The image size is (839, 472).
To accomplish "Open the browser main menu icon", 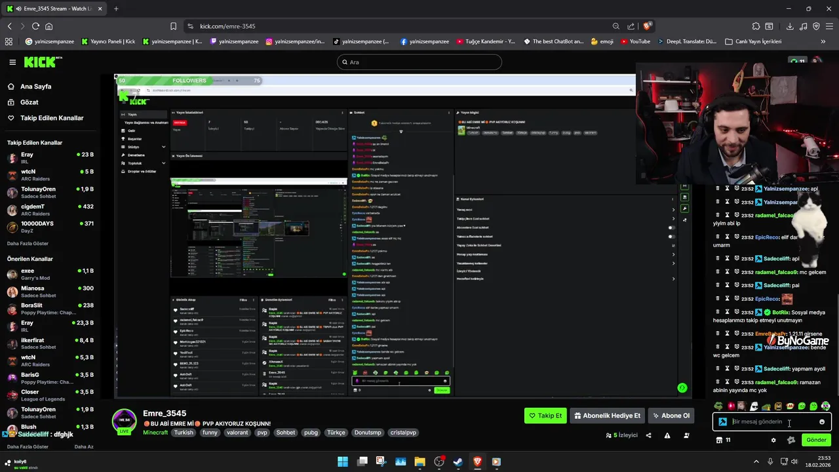I will (x=829, y=26).
